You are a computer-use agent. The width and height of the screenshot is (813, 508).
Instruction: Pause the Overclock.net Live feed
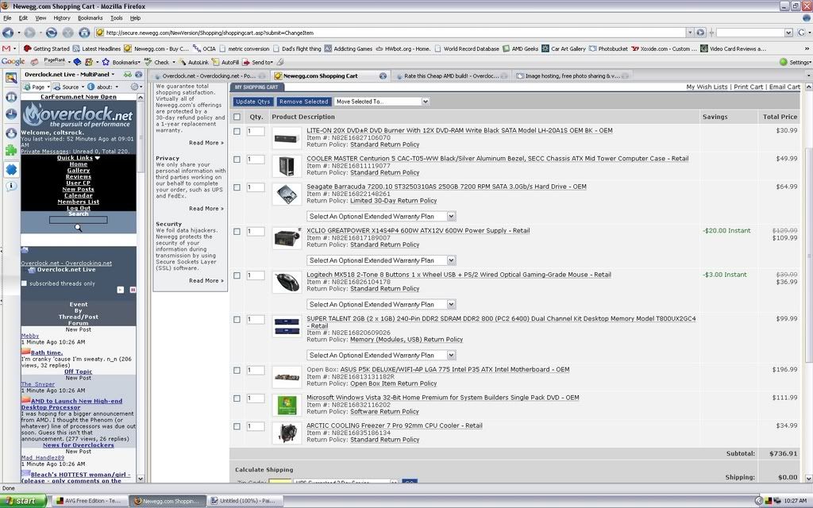(x=133, y=290)
